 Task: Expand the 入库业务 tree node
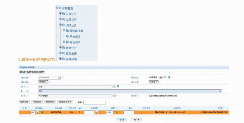point(60,14)
